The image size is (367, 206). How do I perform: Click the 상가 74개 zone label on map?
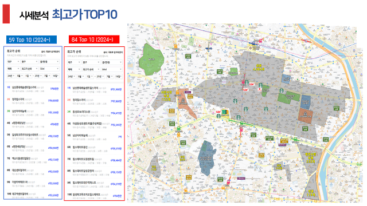coord(154,168)
